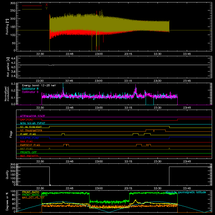Click the 'Degrees or %' axis title

7,201
